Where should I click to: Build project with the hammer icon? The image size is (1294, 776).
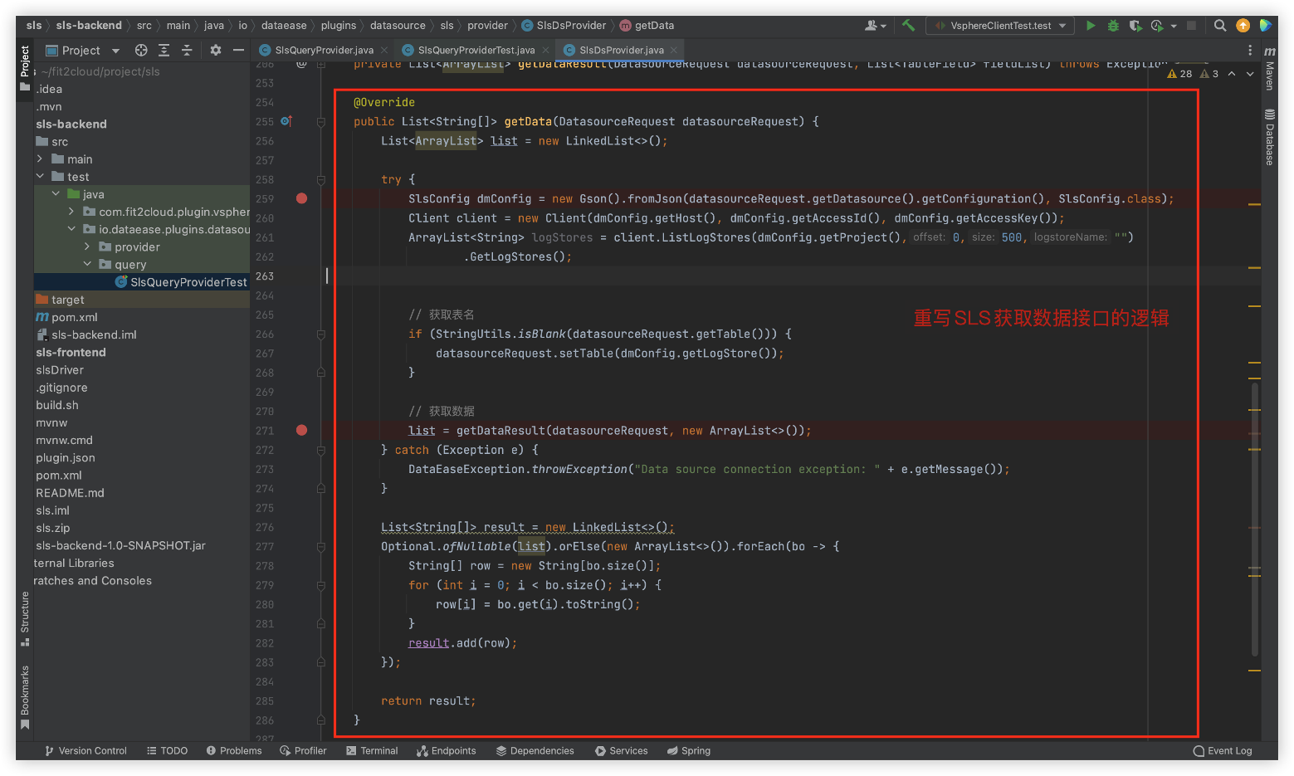(908, 26)
